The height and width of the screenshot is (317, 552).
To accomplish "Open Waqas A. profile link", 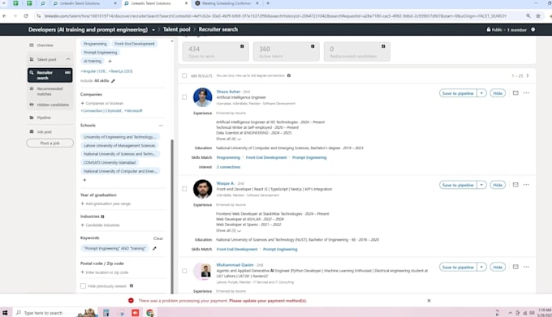I will pos(226,183).
